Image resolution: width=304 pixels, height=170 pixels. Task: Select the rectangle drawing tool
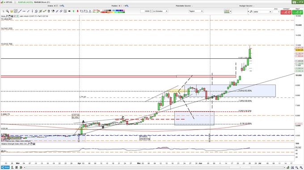(x=81, y=11)
